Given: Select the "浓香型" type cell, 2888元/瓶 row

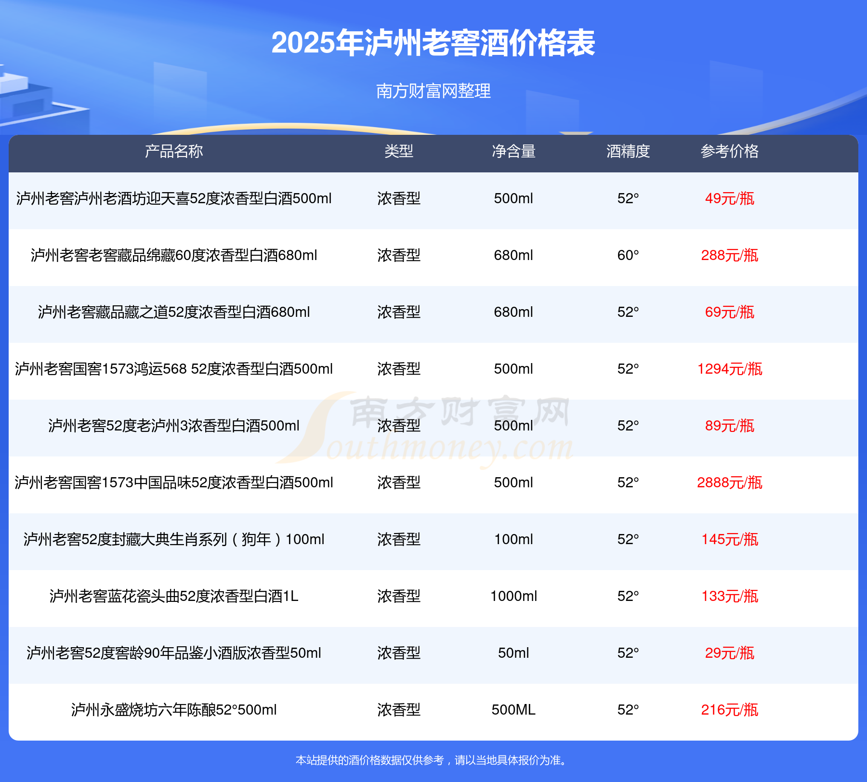Looking at the screenshot, I should click(x=399, y=482).
